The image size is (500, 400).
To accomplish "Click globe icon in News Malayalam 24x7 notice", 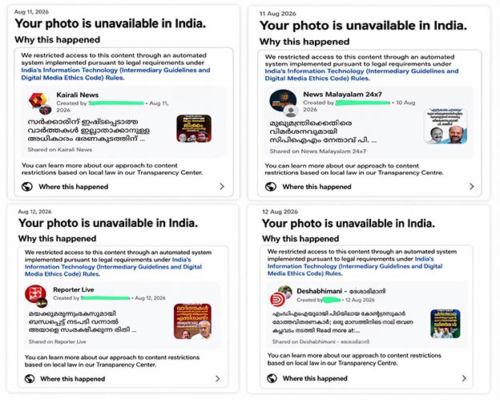I will pos(271,187).
